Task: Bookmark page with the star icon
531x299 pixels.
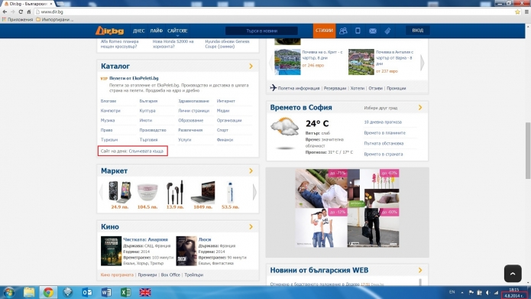Action: pyautogui.click(x=517, y=12)
